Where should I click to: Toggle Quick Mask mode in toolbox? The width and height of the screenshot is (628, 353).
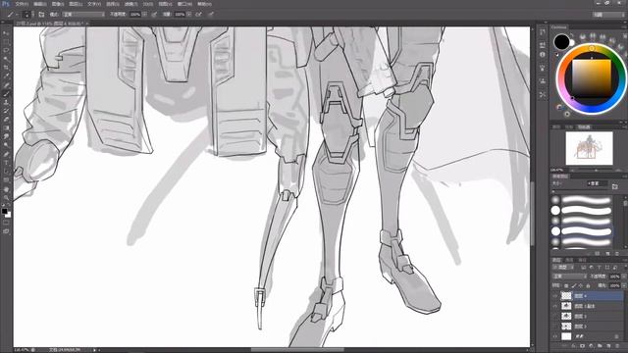6,223
